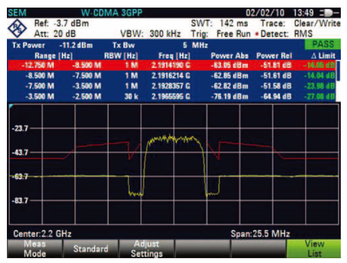Click the Δ Limit column header

tap(323, 56)
